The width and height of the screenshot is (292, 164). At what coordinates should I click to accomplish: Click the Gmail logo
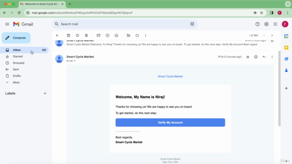(23, 24)
